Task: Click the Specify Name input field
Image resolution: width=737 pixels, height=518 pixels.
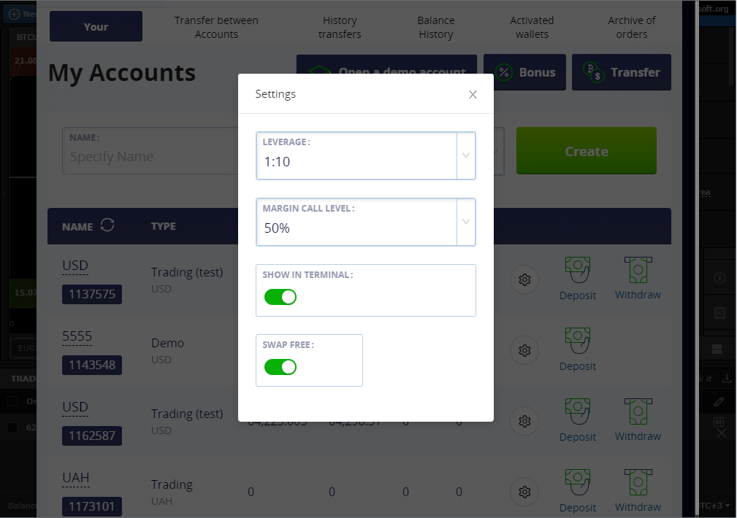Action: (x=150, y=151)
